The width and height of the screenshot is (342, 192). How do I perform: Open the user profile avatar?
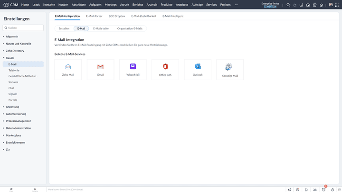tap(331, 5)
